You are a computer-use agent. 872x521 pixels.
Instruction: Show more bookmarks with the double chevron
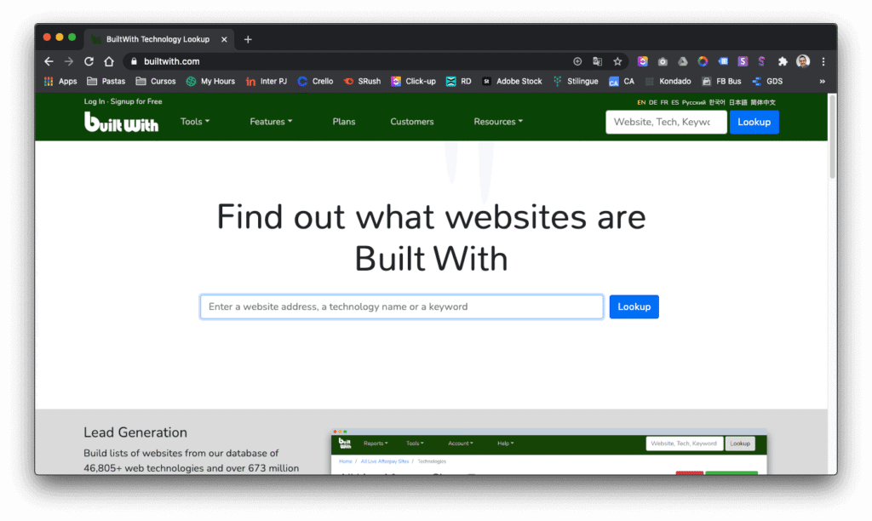pos(822,81)
